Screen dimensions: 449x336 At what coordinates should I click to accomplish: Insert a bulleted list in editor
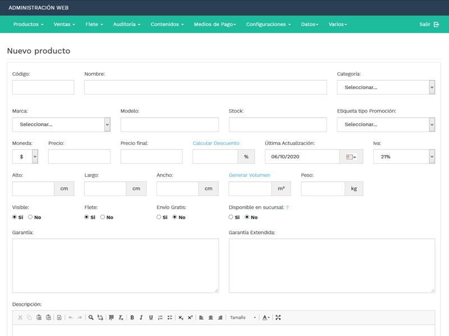click(170, 318)
